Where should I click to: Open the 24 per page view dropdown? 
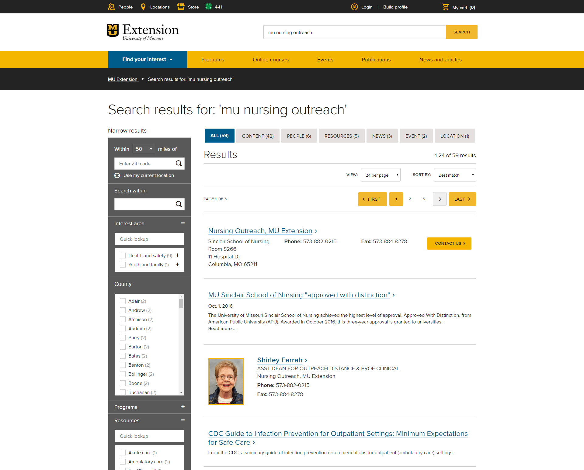tap(381, 175)
